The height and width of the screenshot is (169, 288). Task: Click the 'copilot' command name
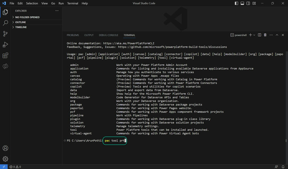76,87
